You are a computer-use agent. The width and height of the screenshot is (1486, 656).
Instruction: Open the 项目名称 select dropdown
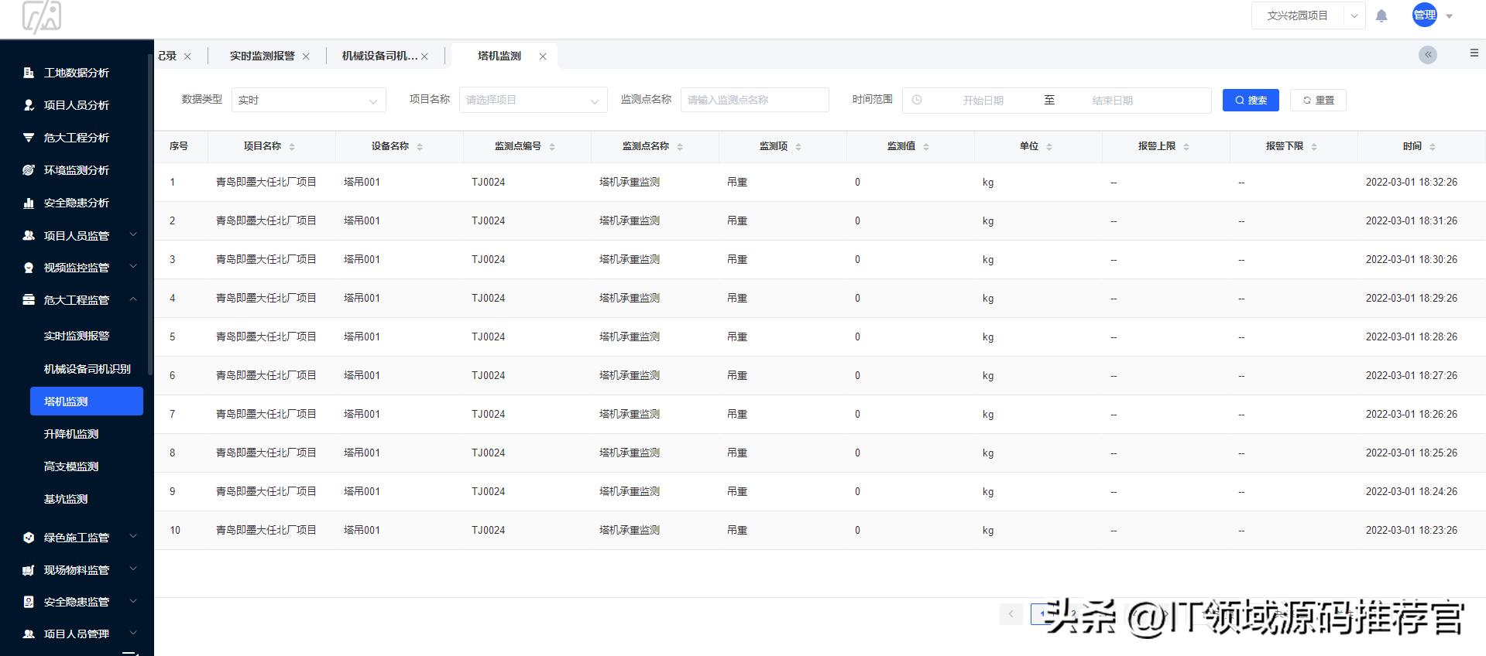click(x=533, y=100)
